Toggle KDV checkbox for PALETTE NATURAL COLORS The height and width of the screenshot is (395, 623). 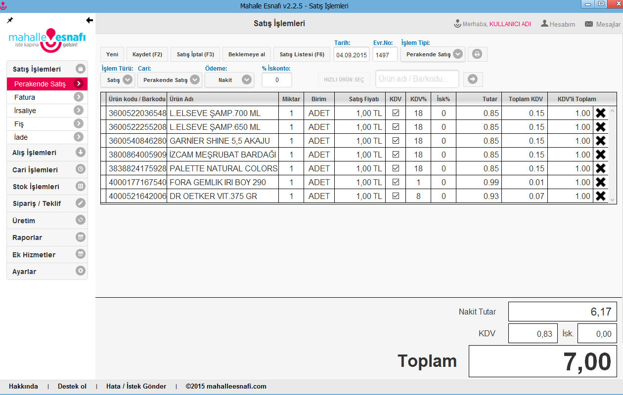pyautogui.click(x=396, y=168)
